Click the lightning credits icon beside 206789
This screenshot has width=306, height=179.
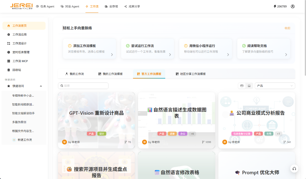coord(275,7)
